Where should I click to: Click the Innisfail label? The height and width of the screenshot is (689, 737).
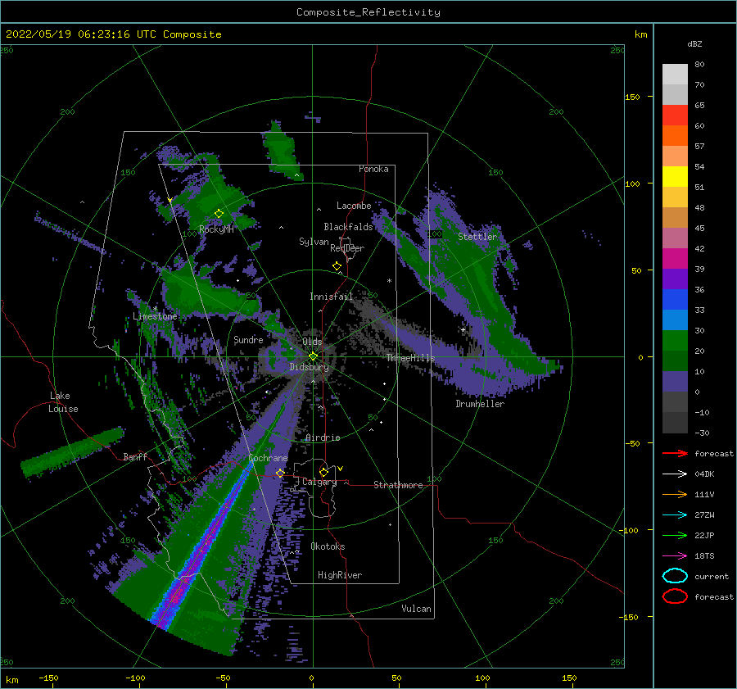click(x=331, y=297)
